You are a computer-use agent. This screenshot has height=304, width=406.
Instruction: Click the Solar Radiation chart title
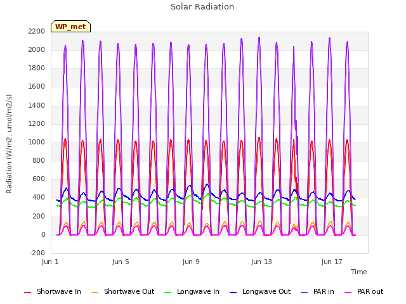202,7
